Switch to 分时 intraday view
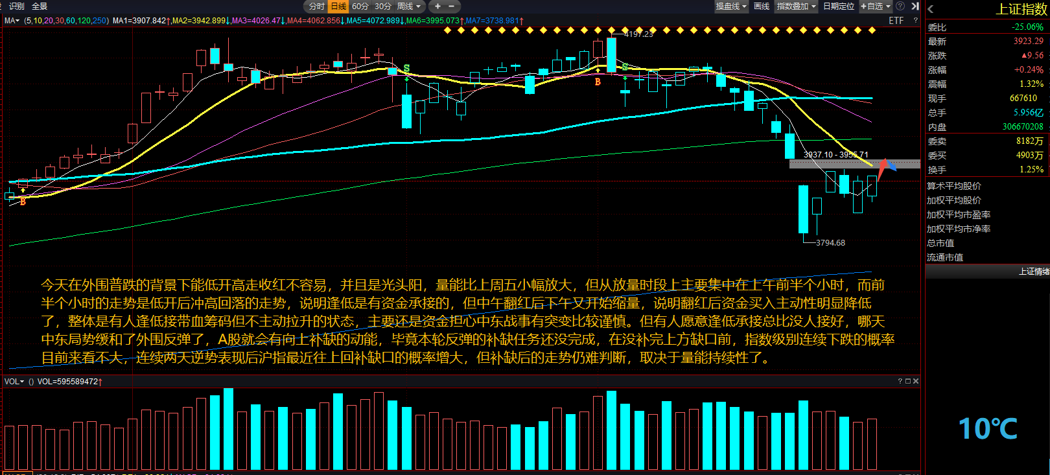The height and width of the screenshot is (475, 1050). tap(316, 6)
